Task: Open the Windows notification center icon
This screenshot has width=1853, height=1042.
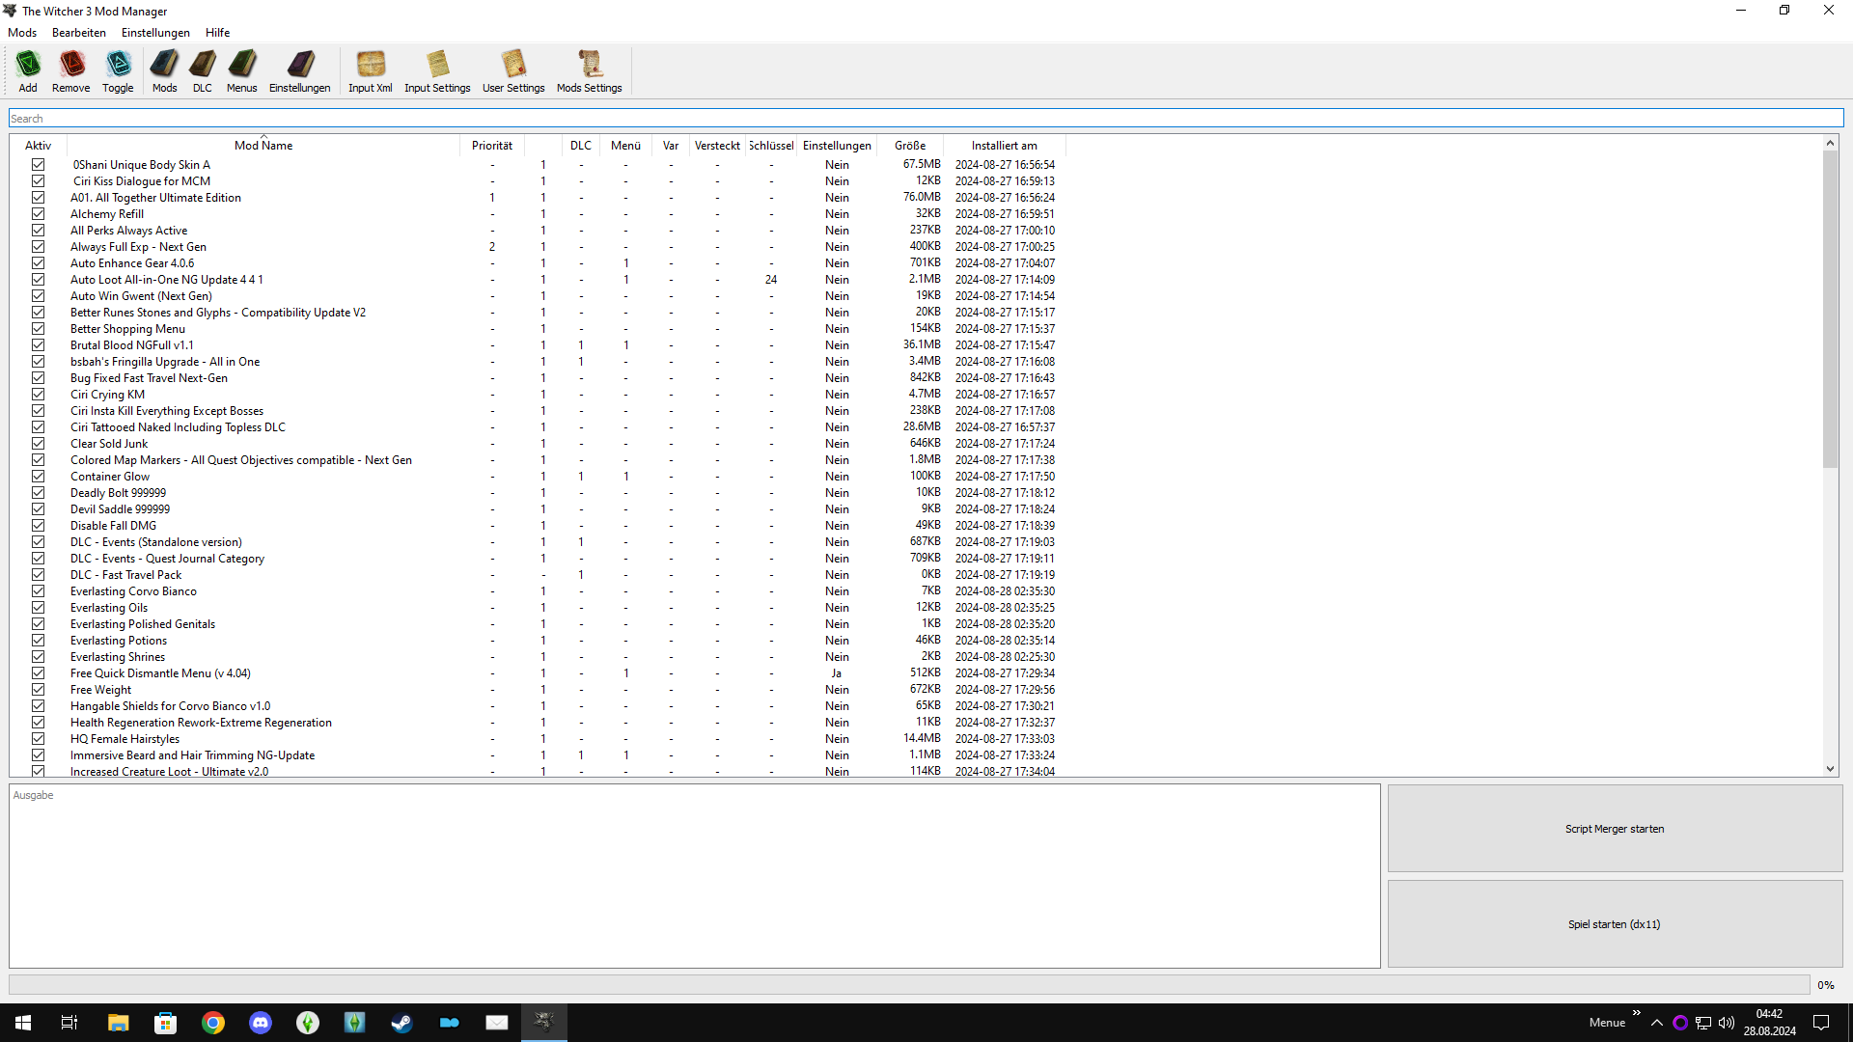Action: click(1821, 1023)
